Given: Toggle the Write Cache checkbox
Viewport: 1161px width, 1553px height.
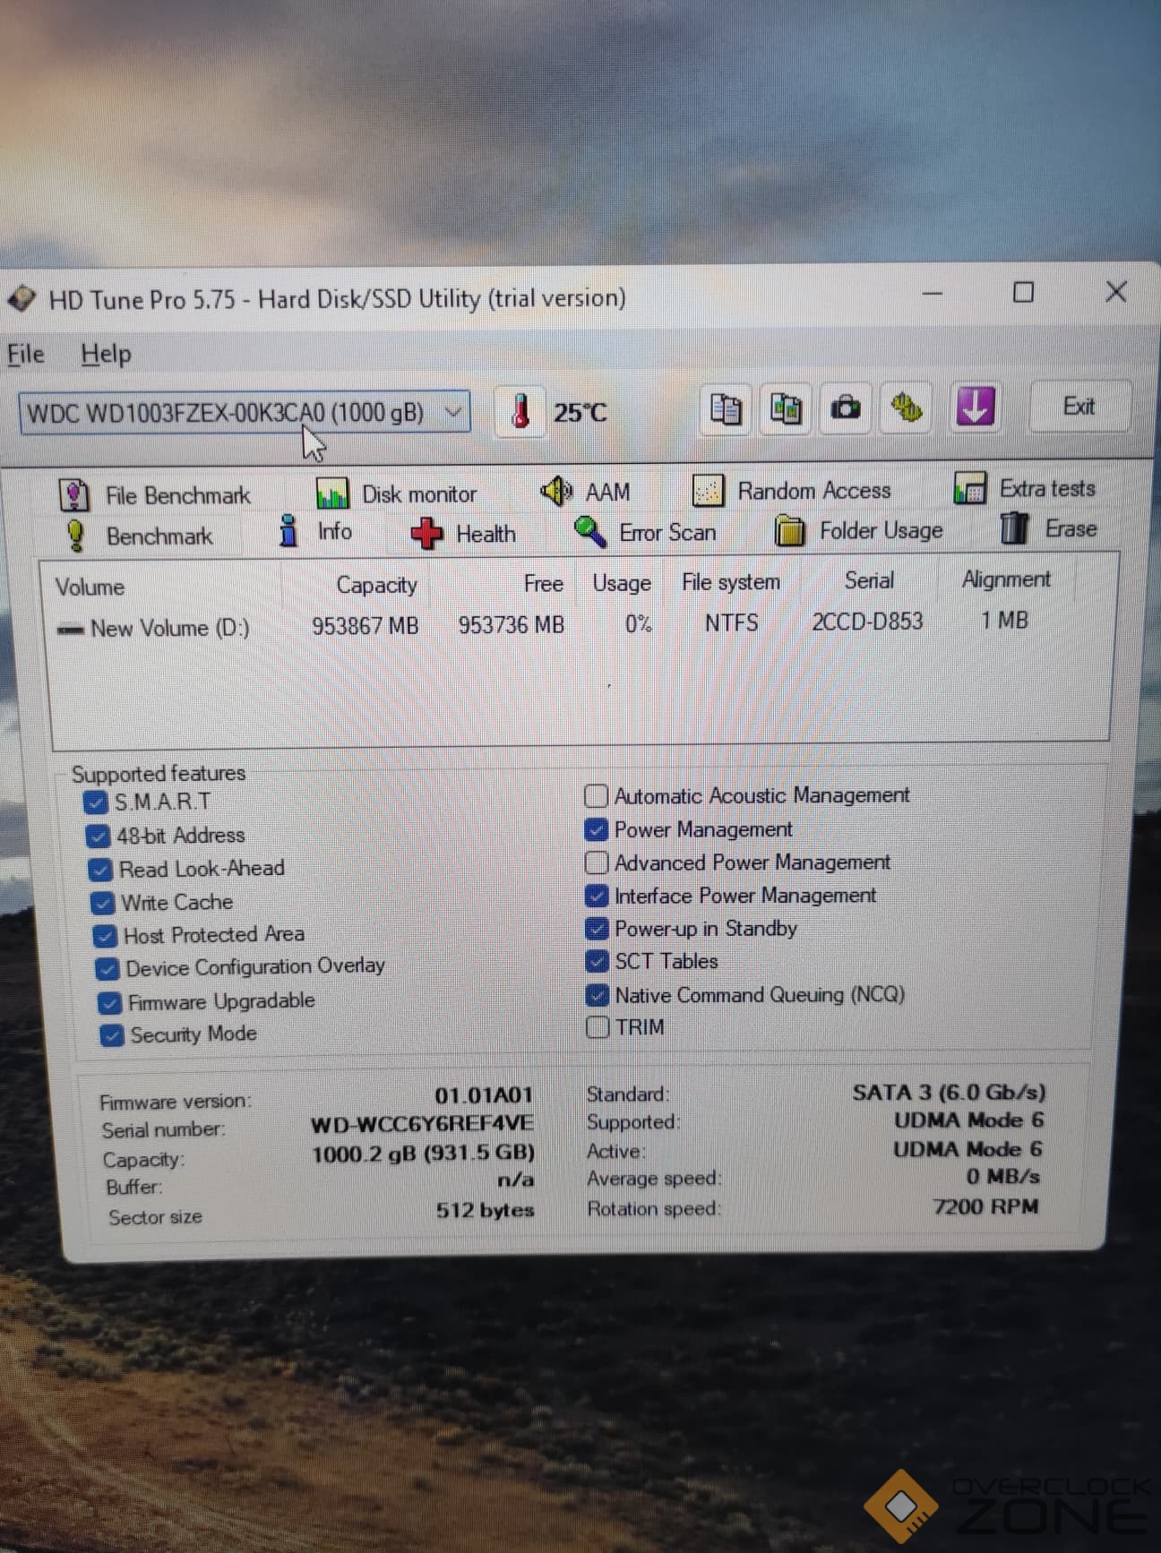Looking at the screenshot, I should (103, 903).
